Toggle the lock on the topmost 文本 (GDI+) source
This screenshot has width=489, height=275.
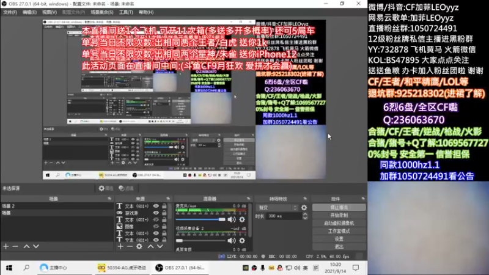164,206
